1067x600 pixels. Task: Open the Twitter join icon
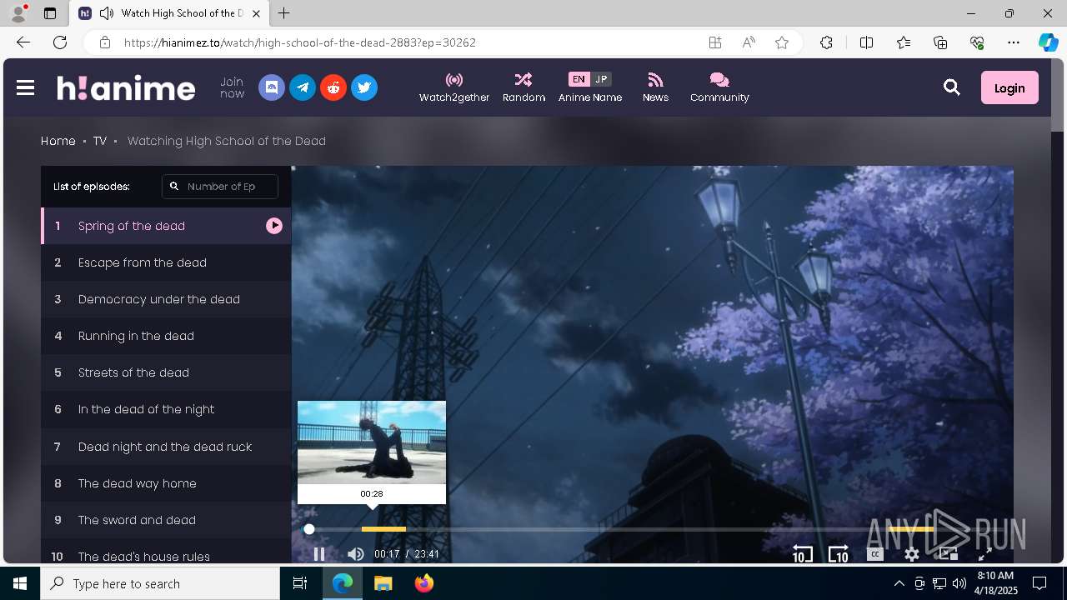tap(364, 87)
